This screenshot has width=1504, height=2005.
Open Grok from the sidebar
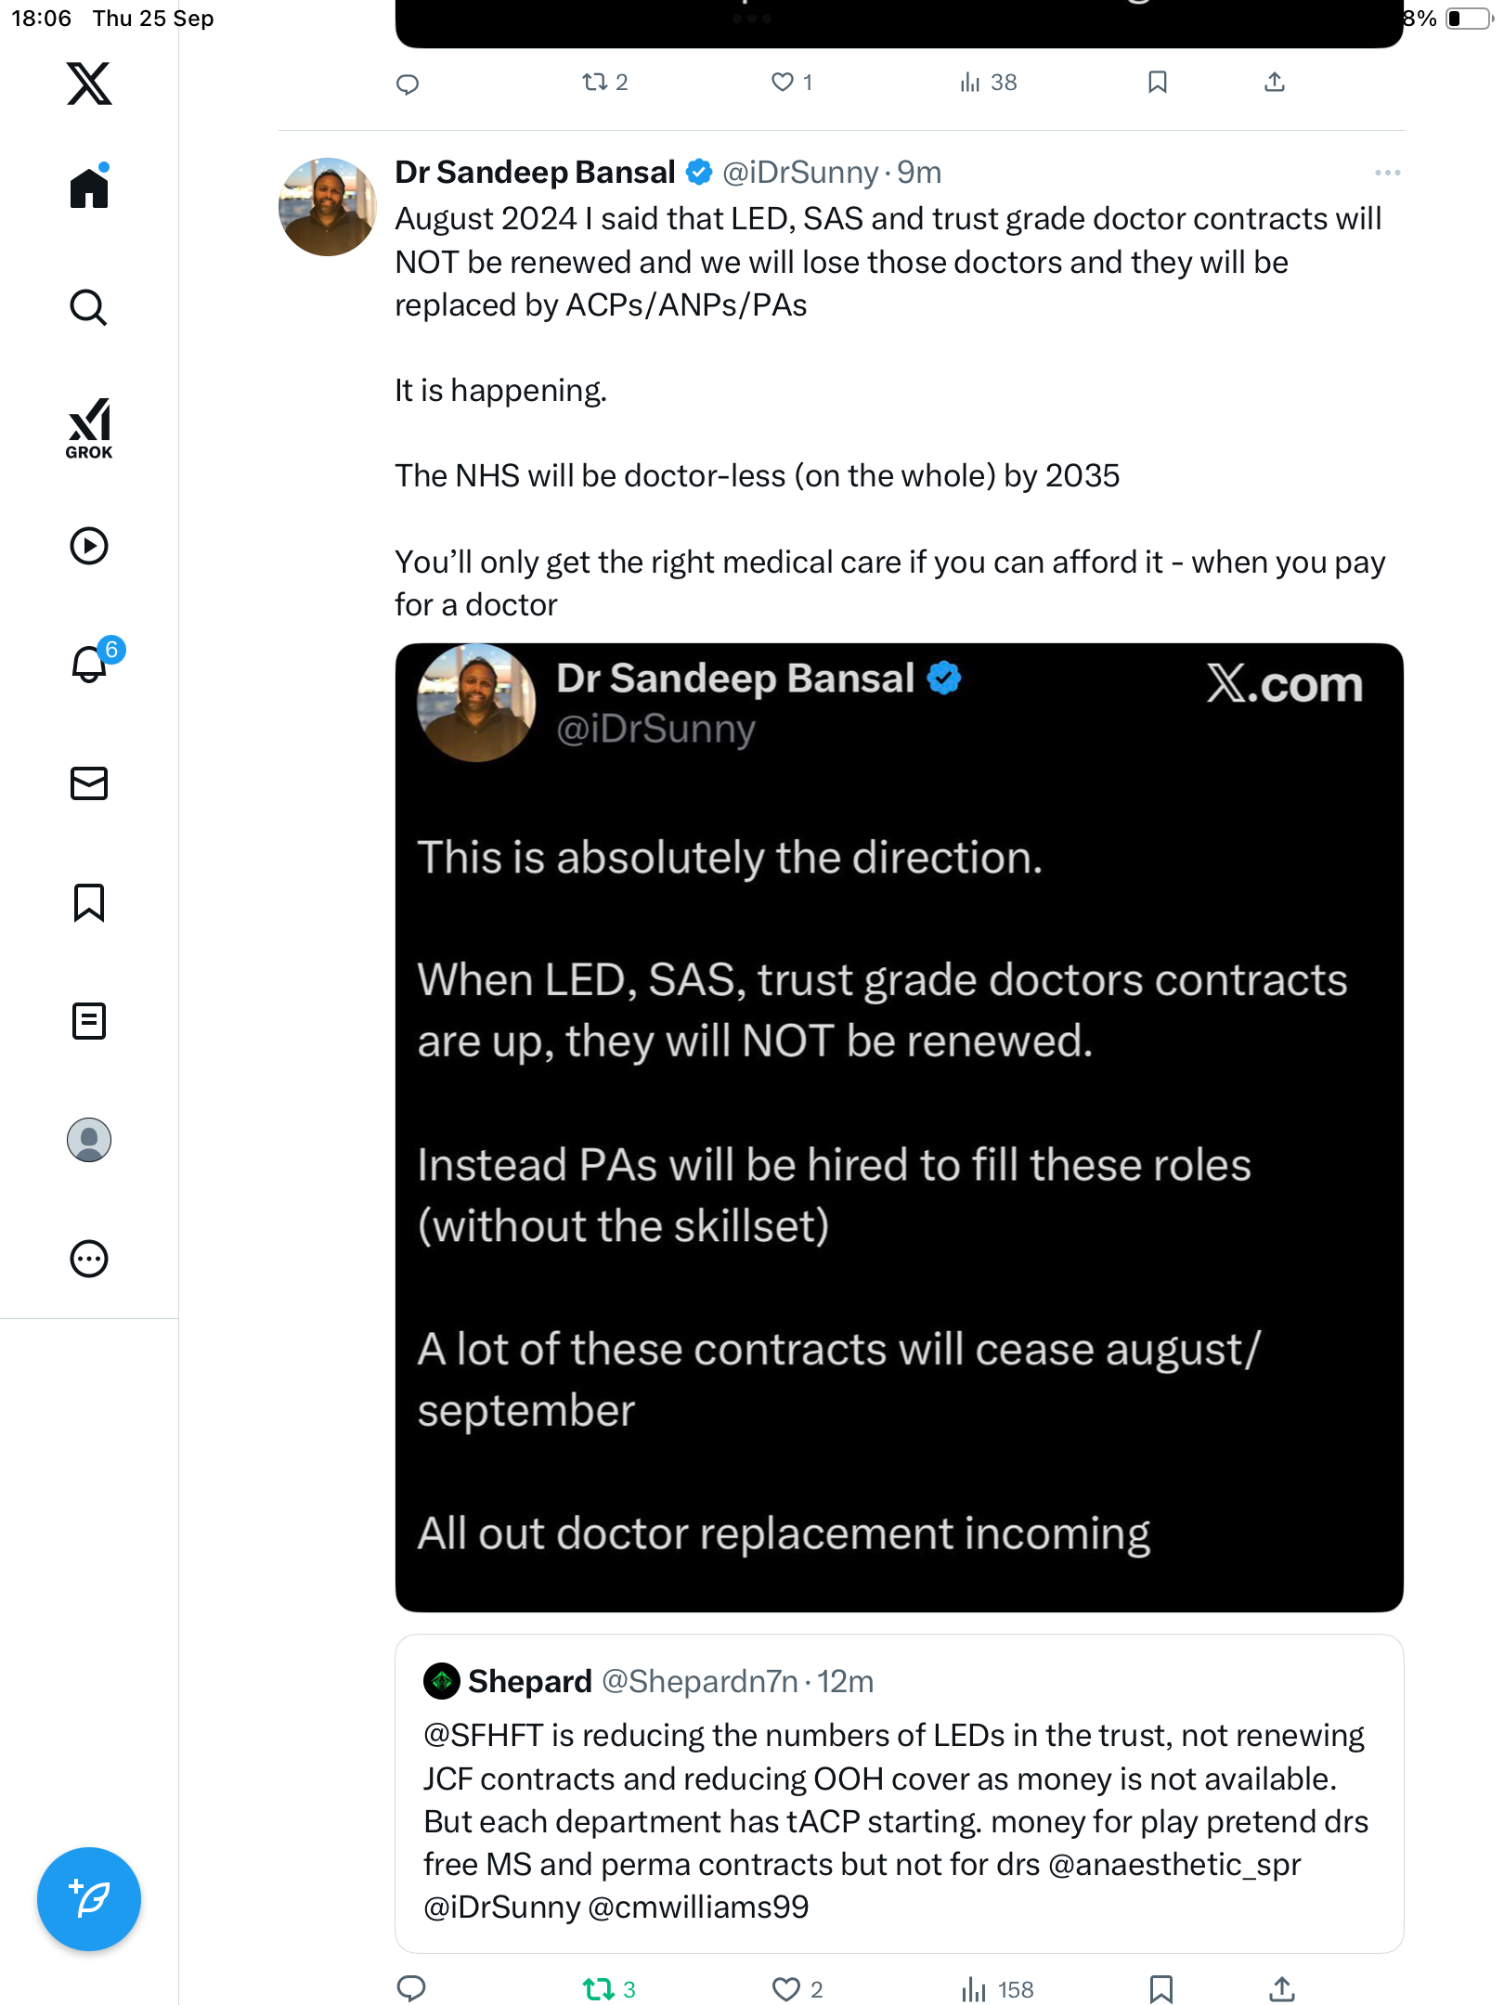89,428
